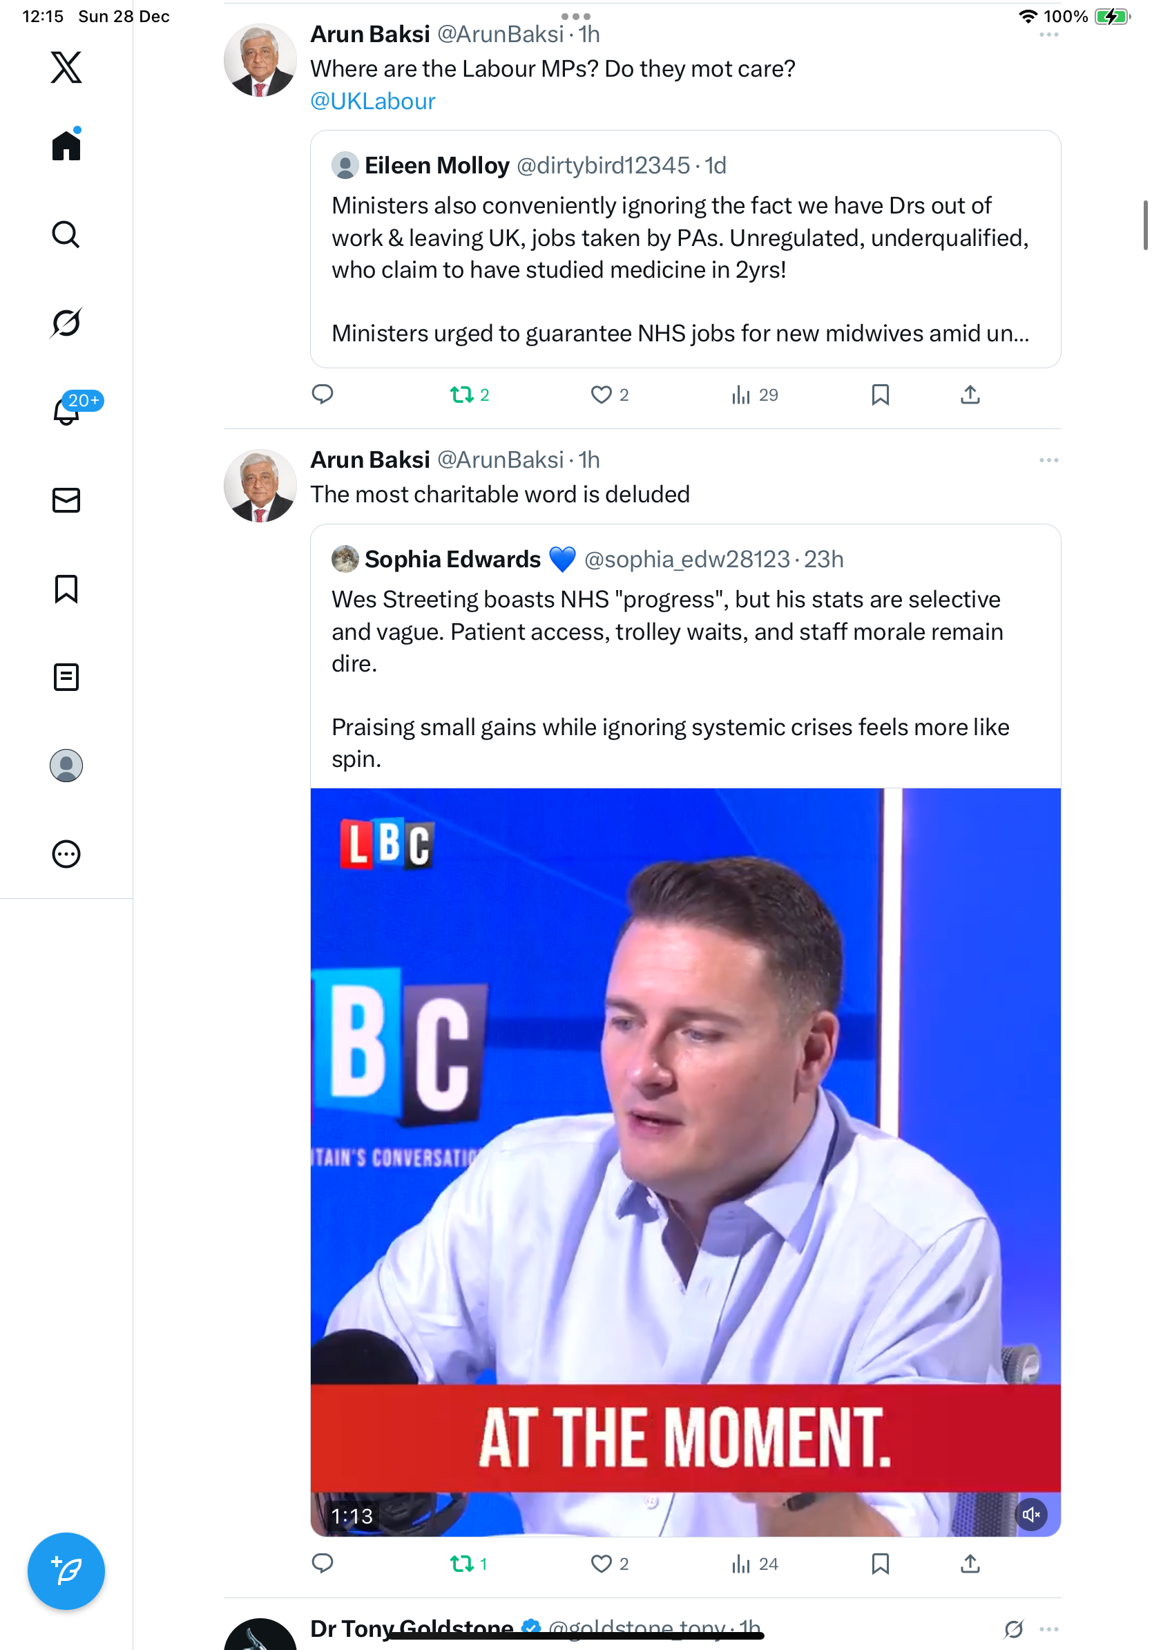Open share menu for Labour MPs post
1152x1650 pixels.
point(970,395)
